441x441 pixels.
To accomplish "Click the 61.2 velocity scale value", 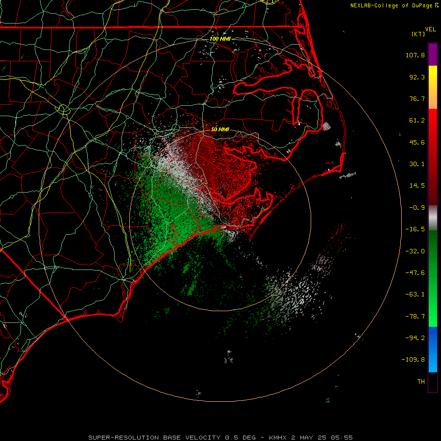I will point(417,121).
